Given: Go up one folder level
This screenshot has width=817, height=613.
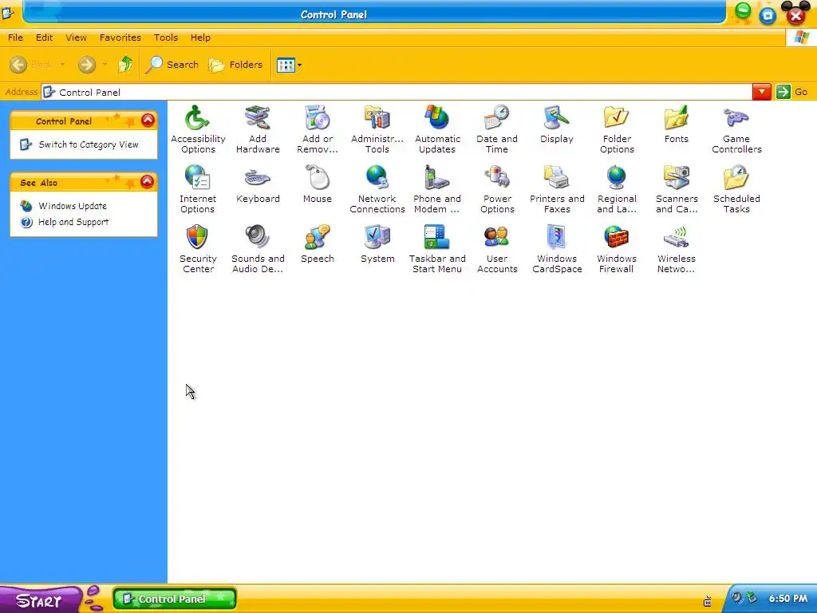Looking at the screenshot, I should tap(125, 65).
